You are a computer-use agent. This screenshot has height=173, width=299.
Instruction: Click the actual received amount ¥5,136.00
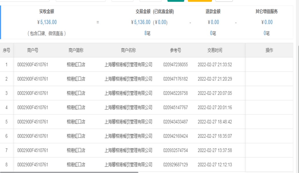point(47,22)
